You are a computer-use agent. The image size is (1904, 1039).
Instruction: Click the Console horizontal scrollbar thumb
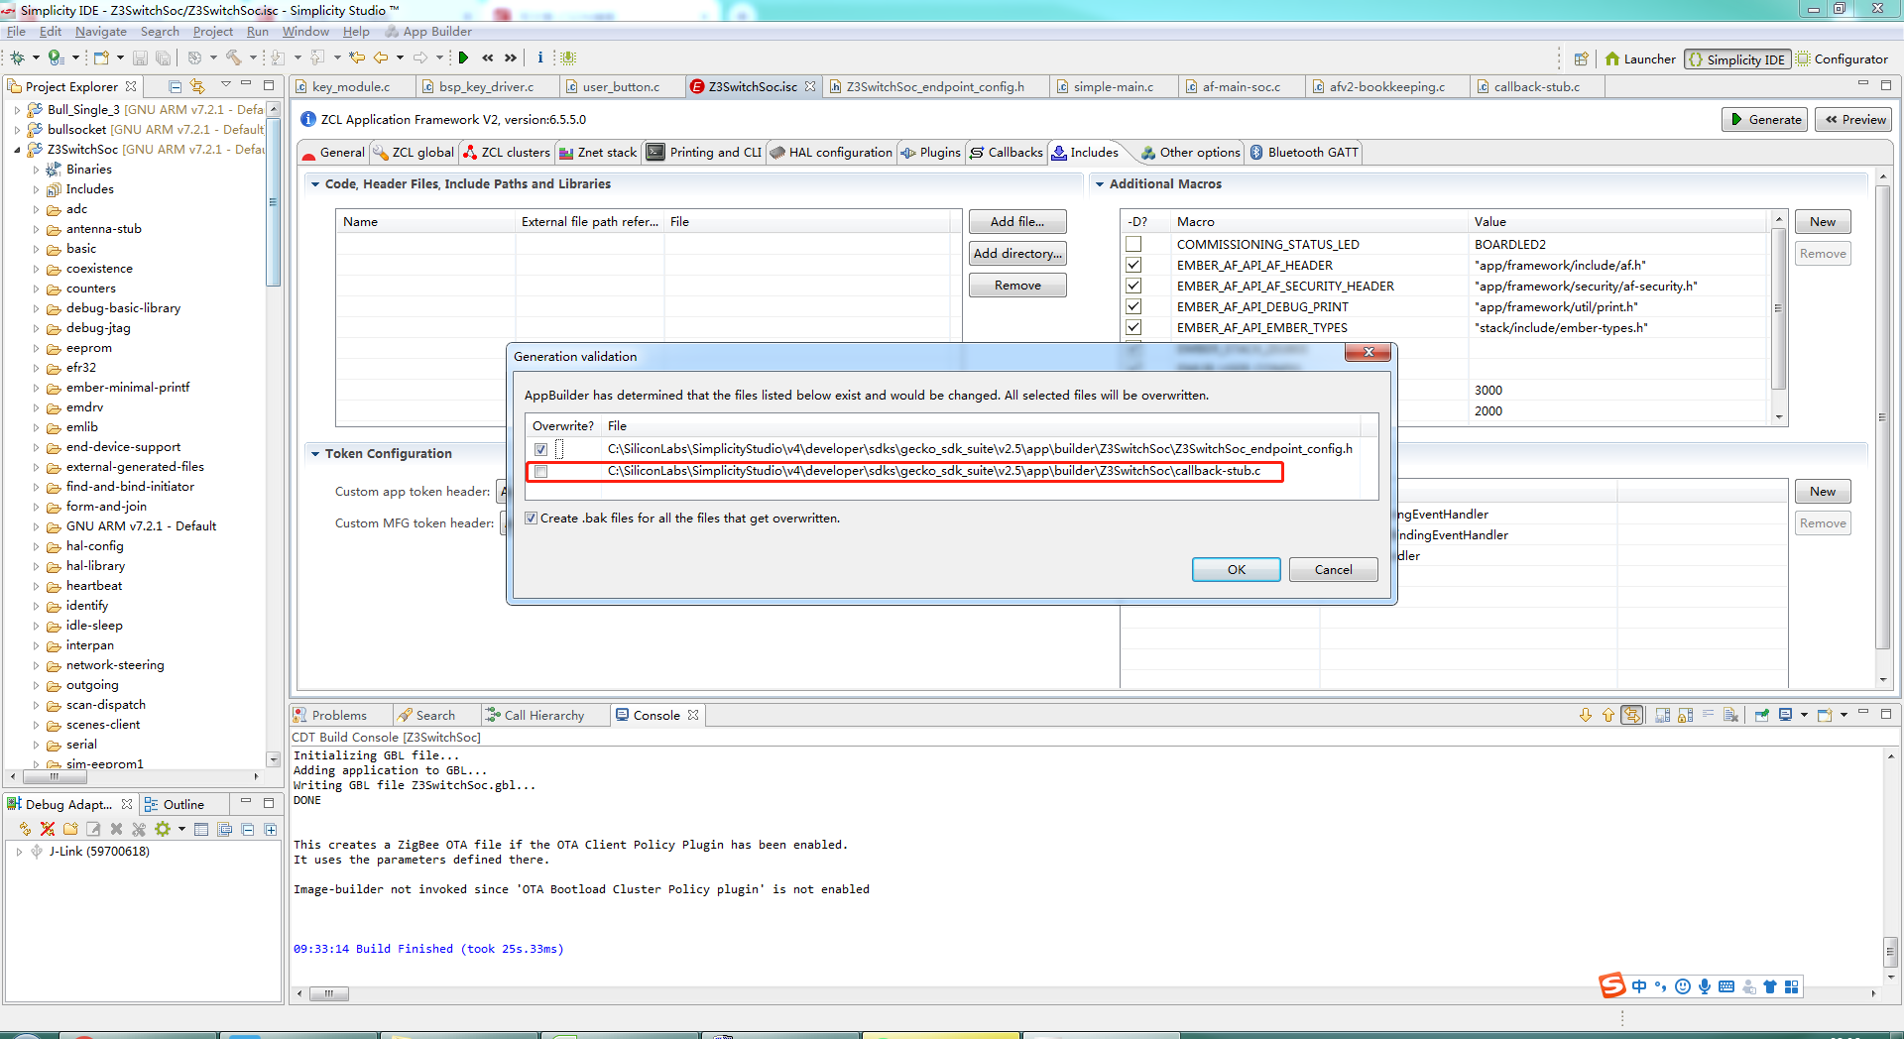[328, 993]
